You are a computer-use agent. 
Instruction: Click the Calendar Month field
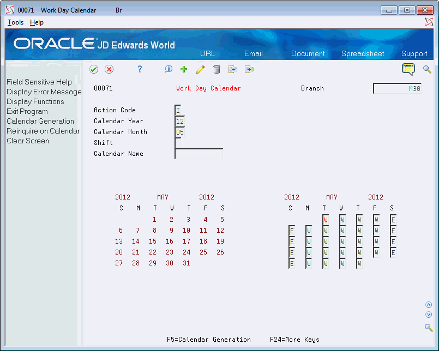pos(180,132)
